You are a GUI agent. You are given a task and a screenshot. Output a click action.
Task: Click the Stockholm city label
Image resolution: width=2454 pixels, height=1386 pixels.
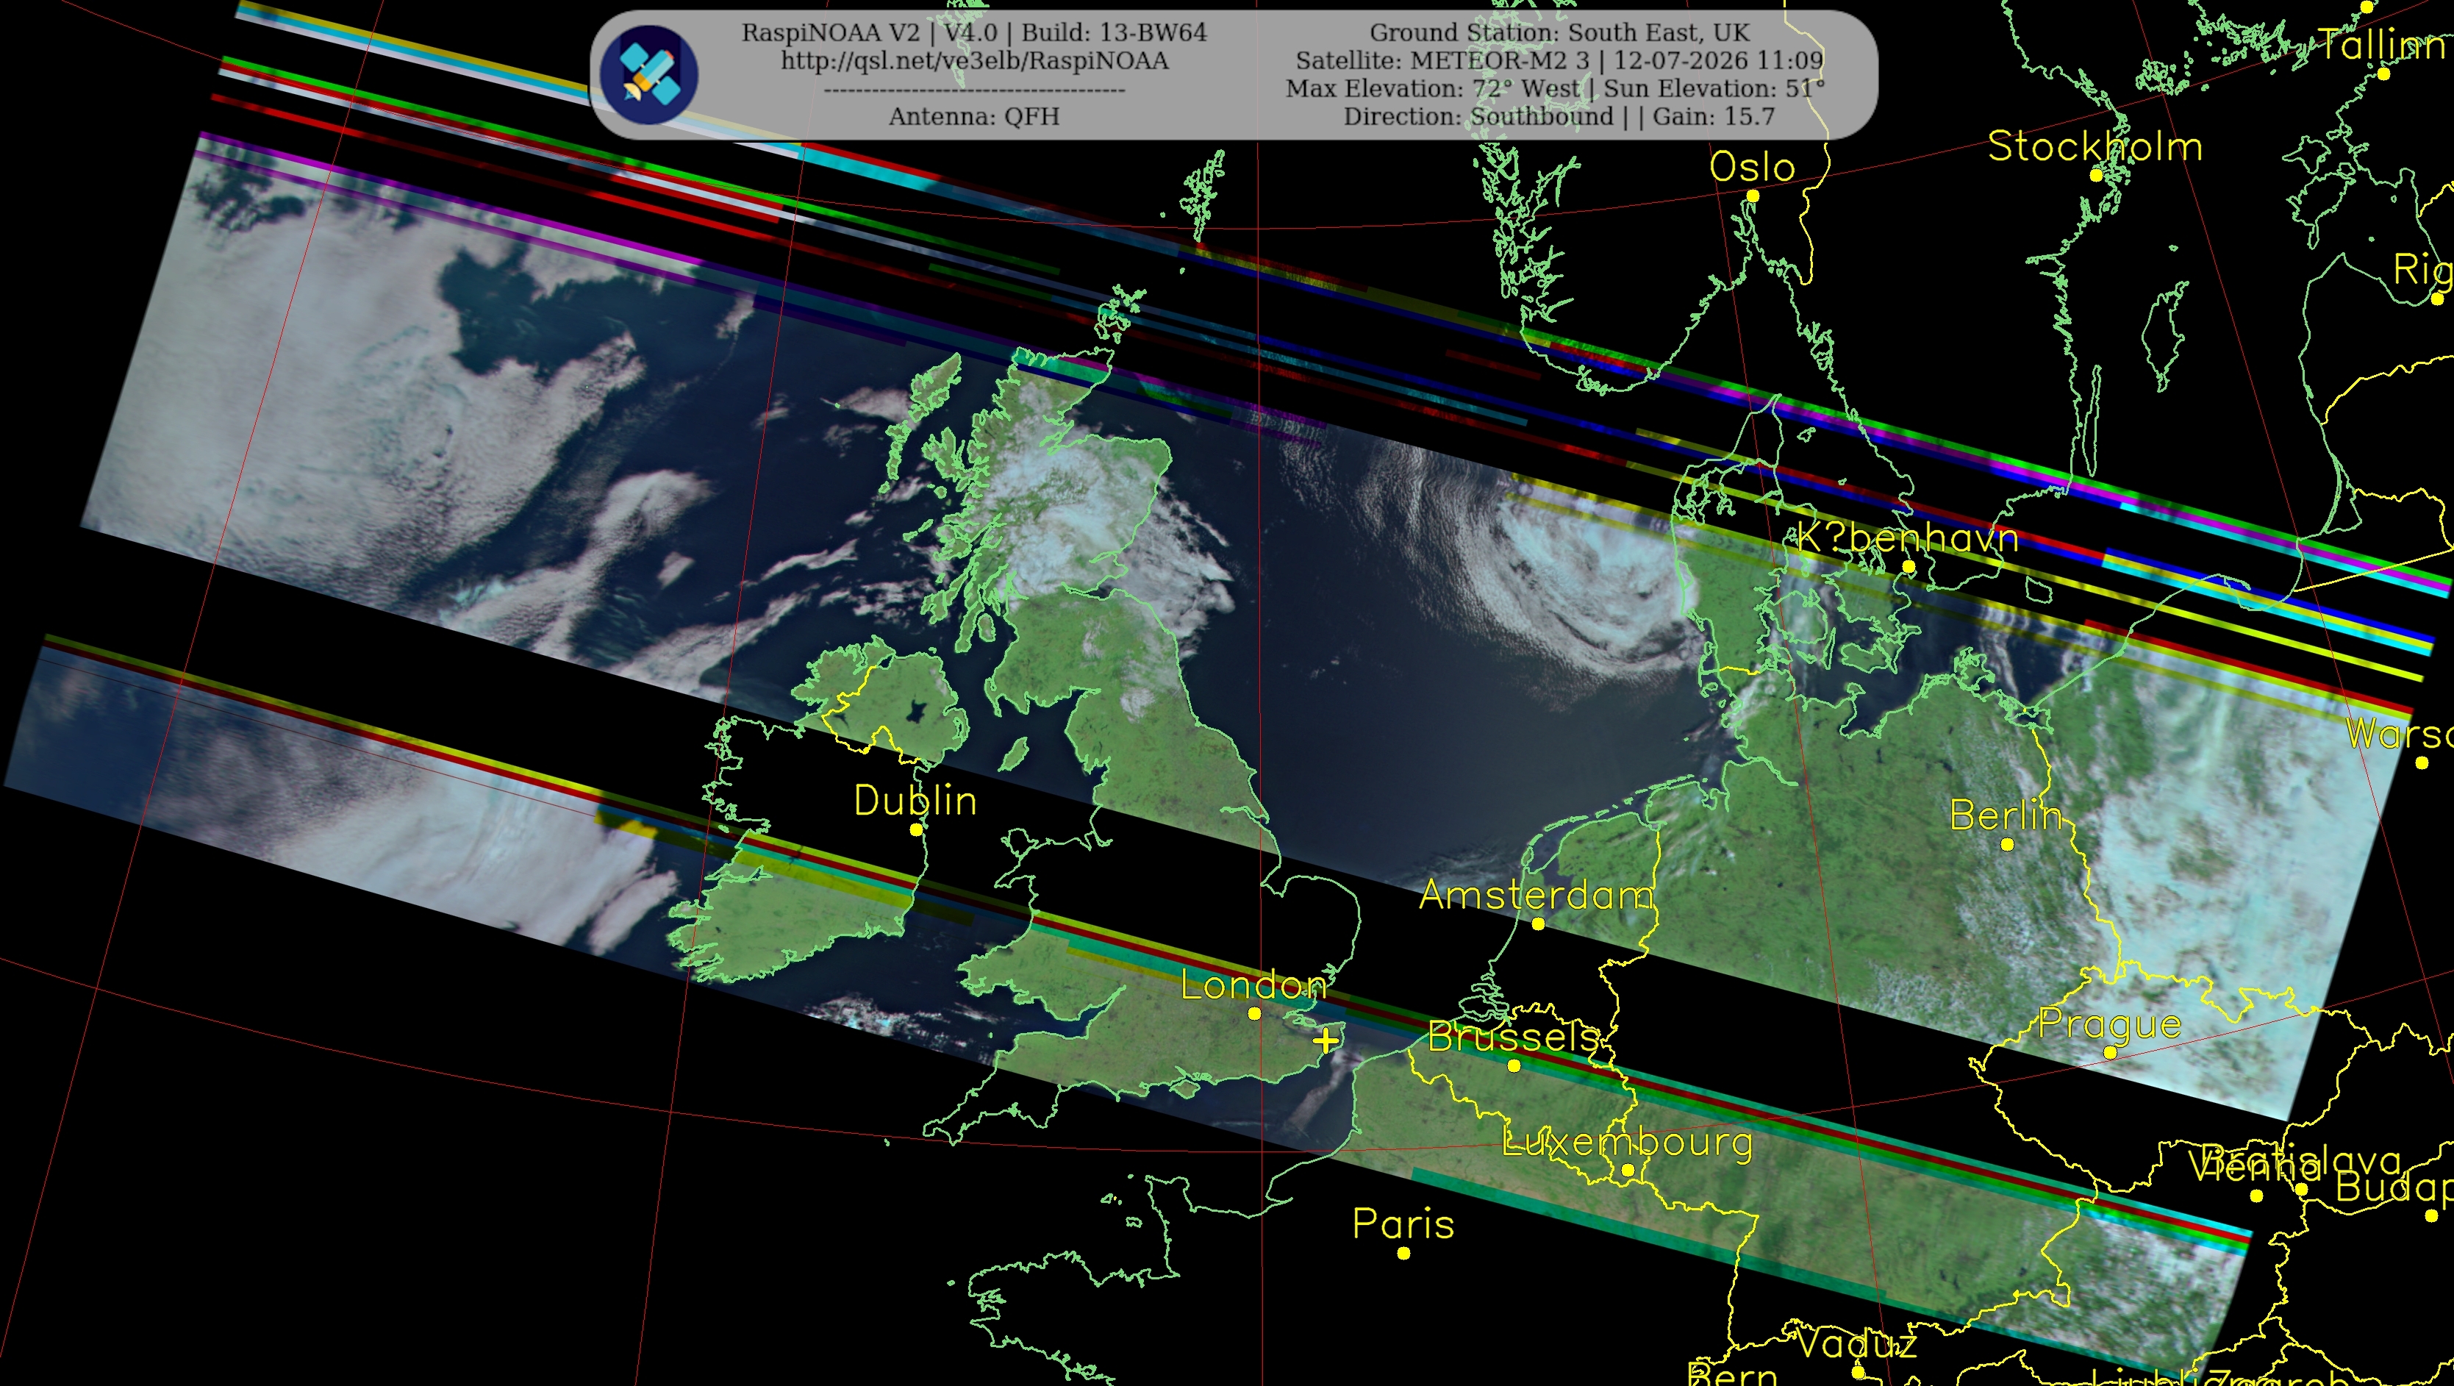pyautogui.click(x=2095, y=147)
